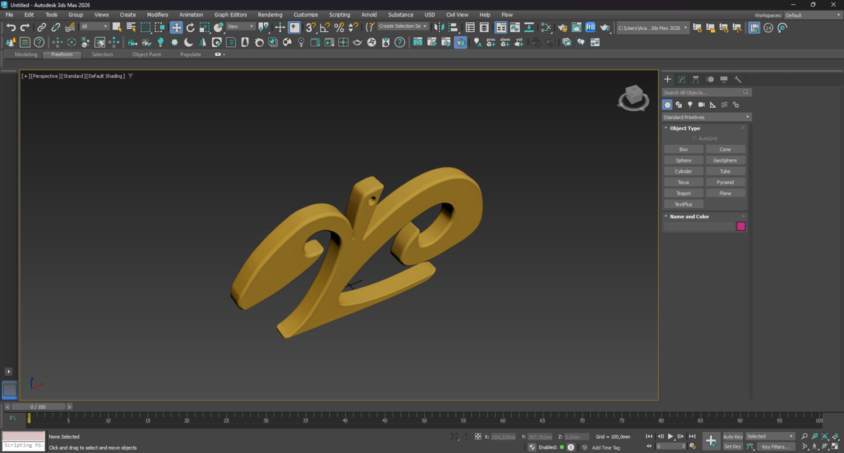
Task: Open the Rendering menu
Action: [270, 15]
